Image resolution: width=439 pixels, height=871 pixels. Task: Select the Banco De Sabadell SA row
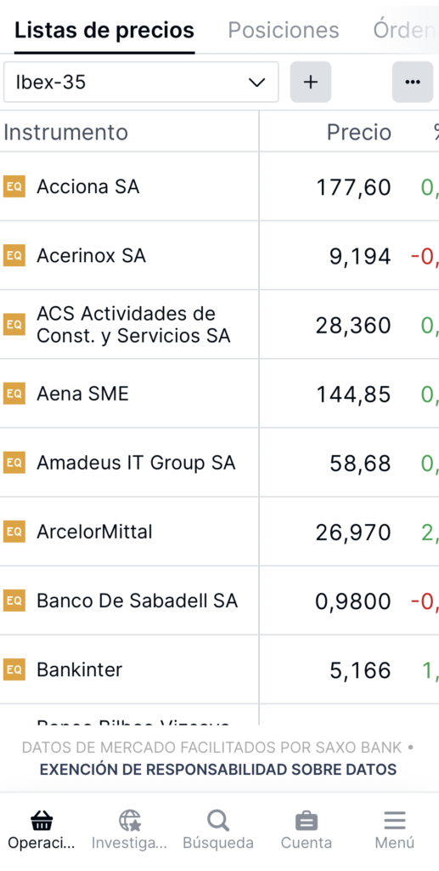[x=219, y=601]
